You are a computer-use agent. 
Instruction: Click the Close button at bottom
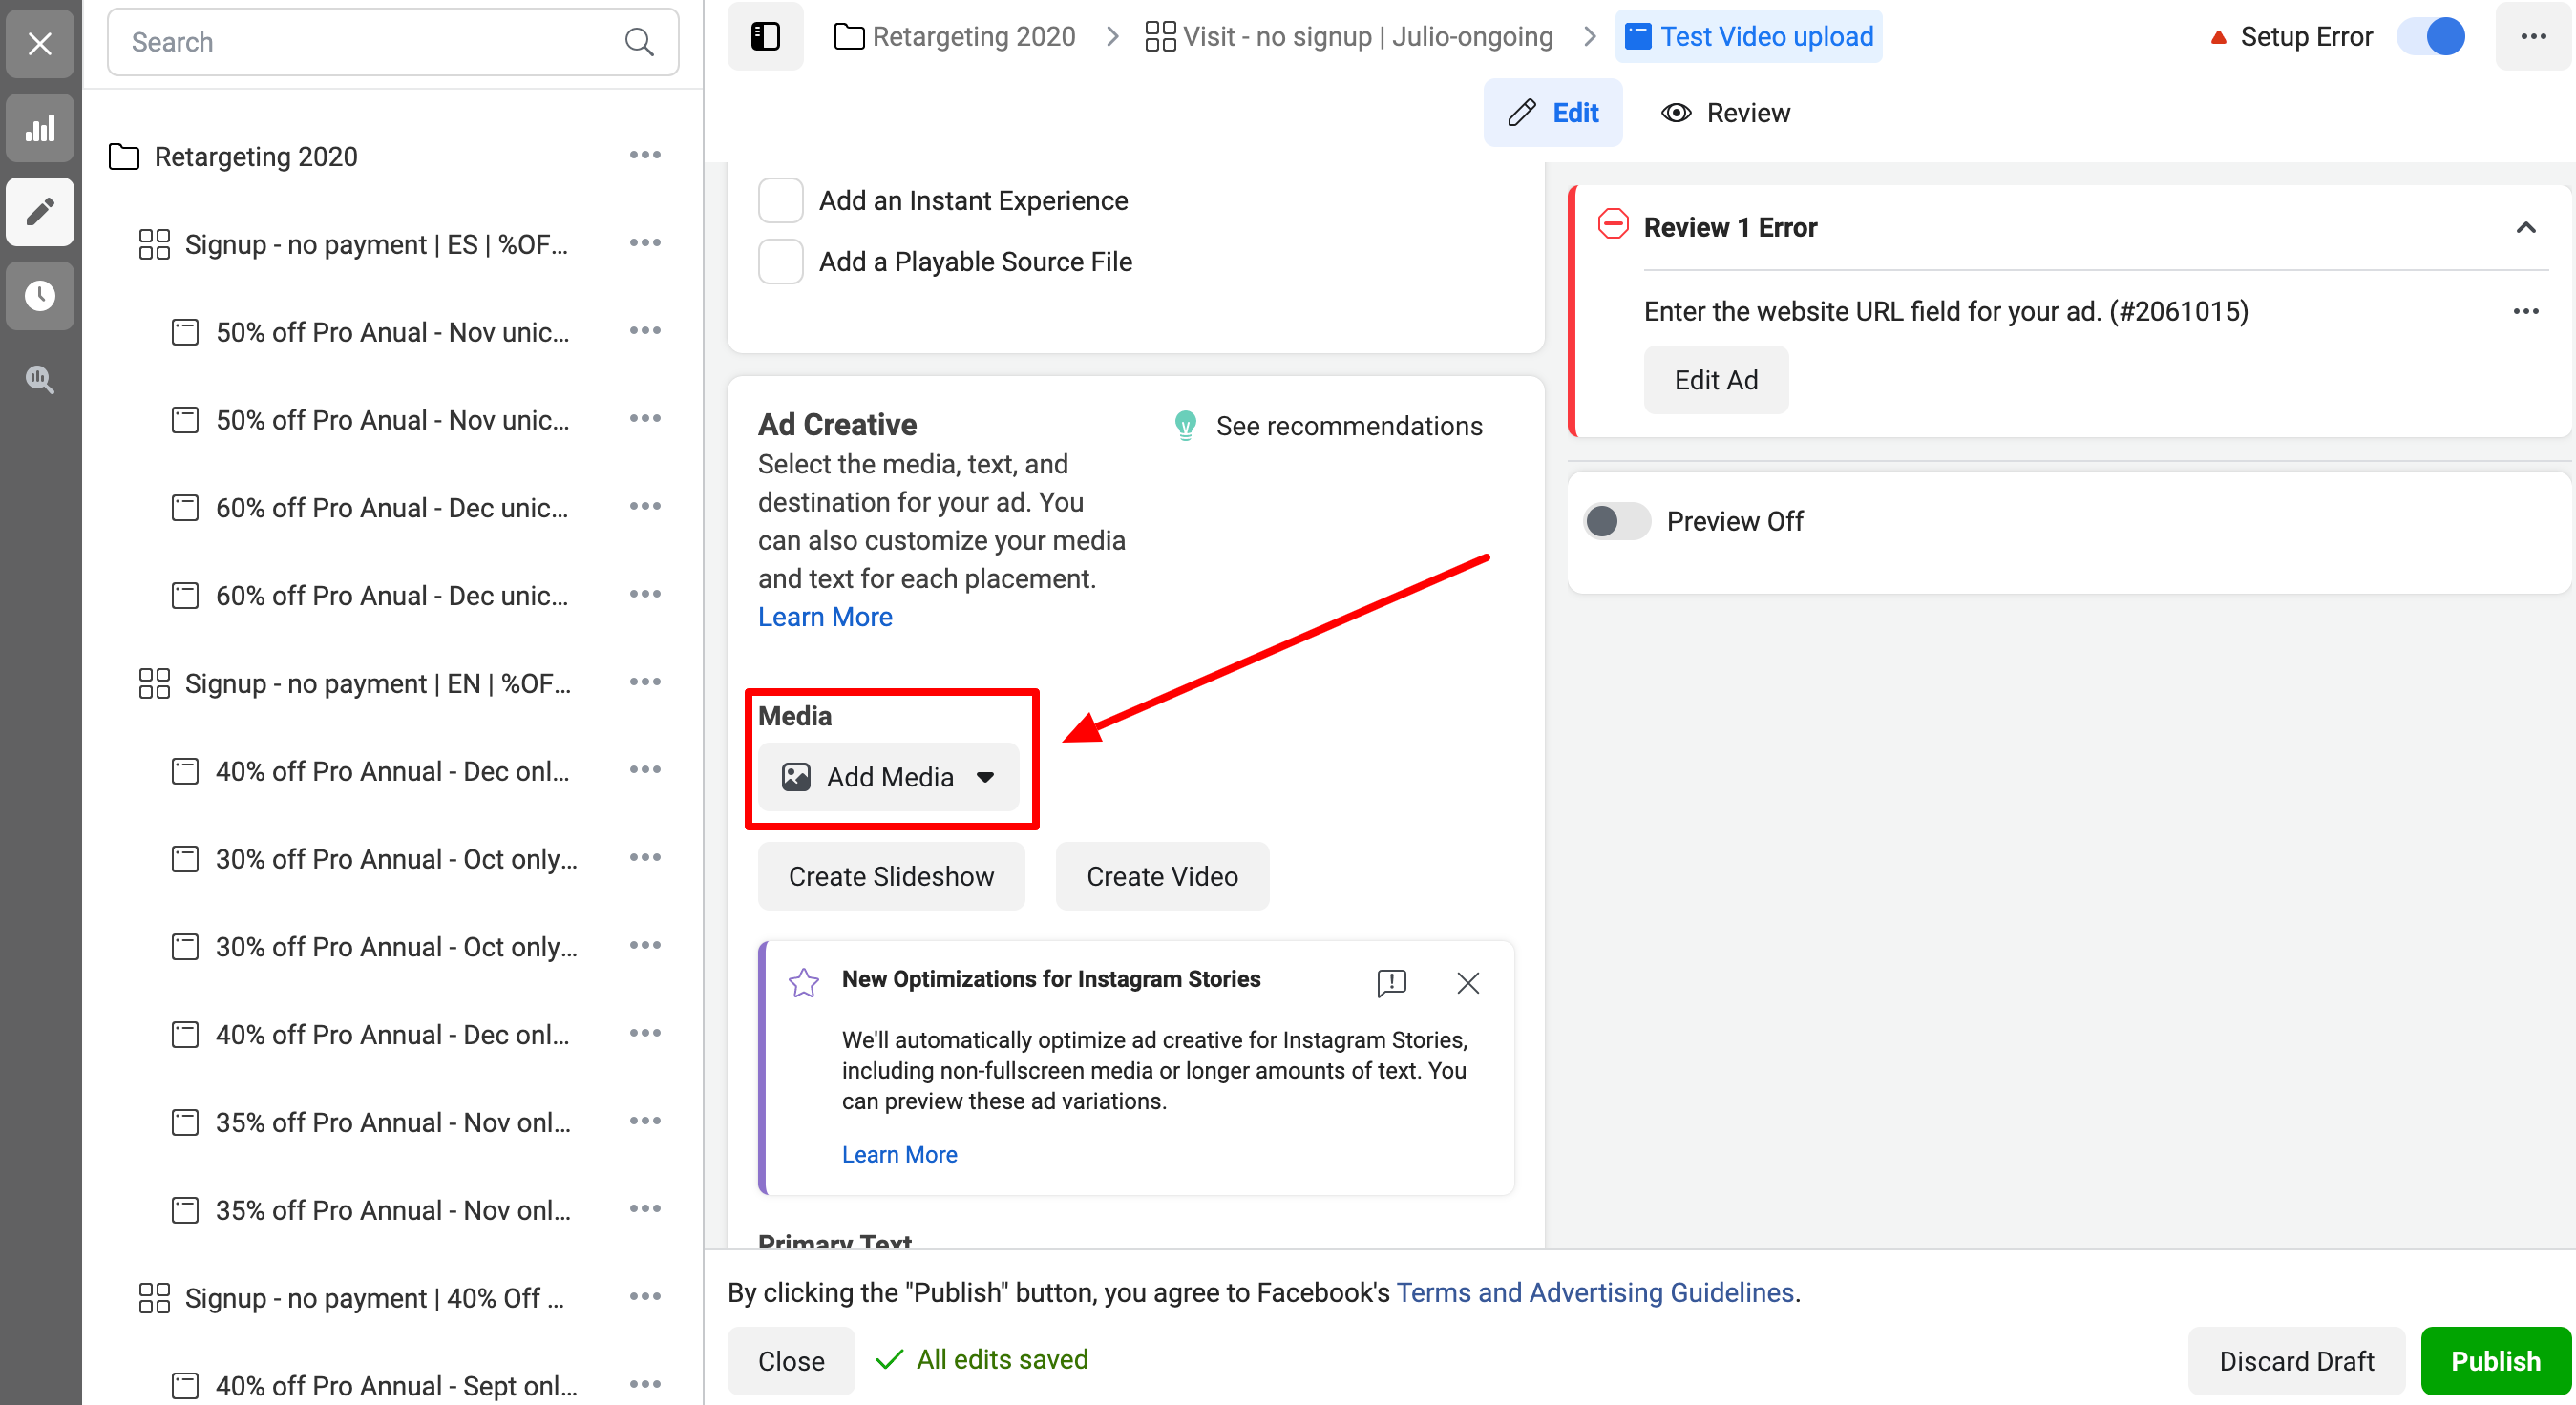[791, 1360]
